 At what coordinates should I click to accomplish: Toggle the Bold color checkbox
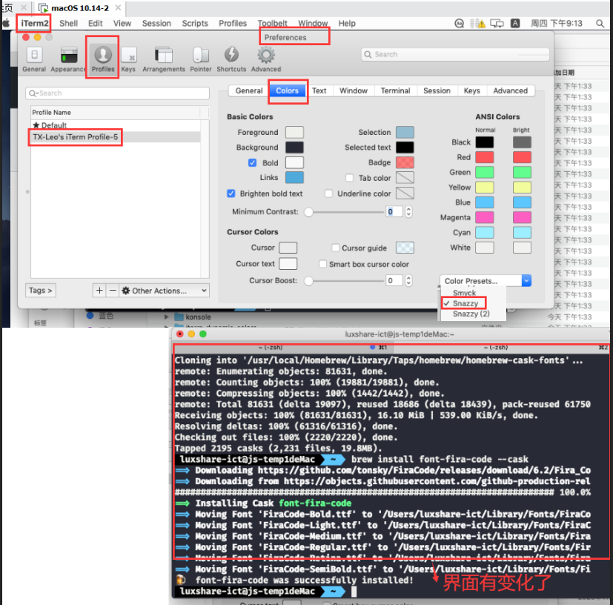pyautogui.click(x=253, y=162)
